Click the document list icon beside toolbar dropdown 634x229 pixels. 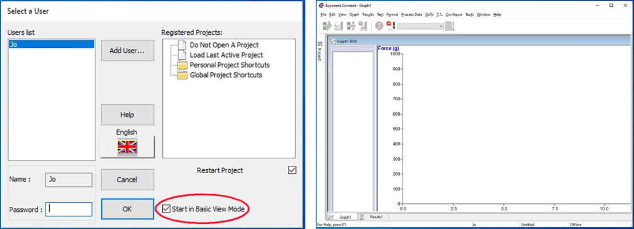pyautogui.click(x=450, y=26)
